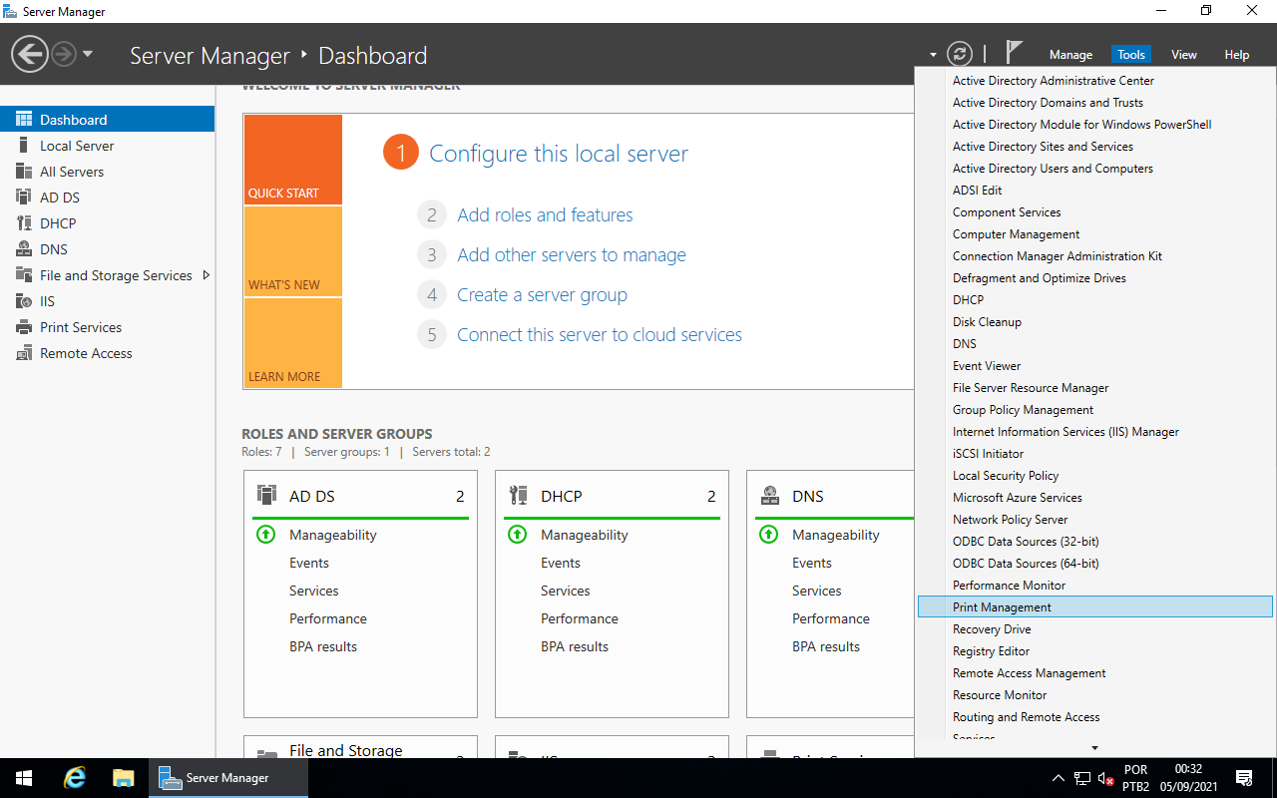The width and height of the screenshot is (1277, 798).
Task: Click the back navigation arrow button
Action: coord(30,54)
